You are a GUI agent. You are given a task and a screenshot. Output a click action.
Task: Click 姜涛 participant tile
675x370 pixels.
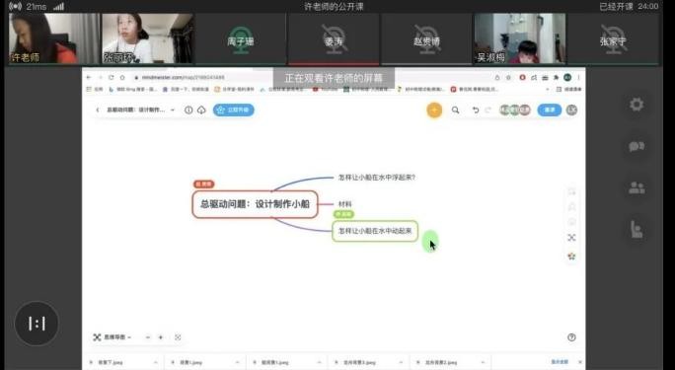tap(334, 38)
